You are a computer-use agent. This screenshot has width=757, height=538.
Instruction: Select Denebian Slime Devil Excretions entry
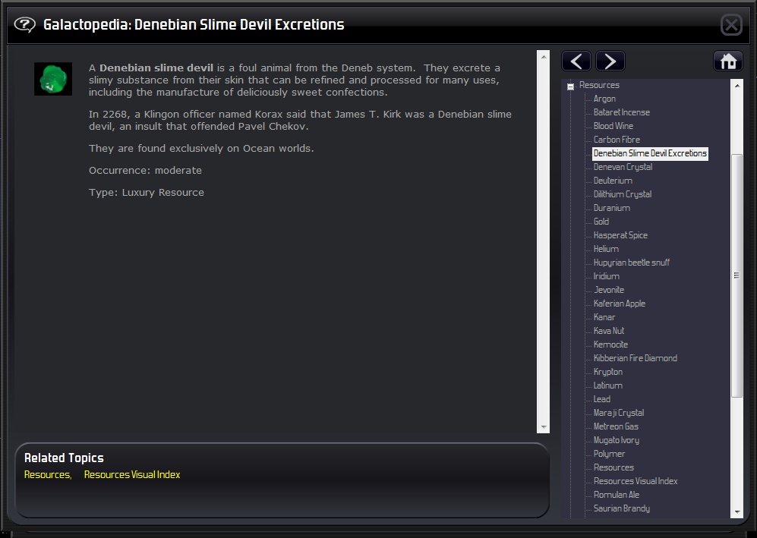(650, 153)
